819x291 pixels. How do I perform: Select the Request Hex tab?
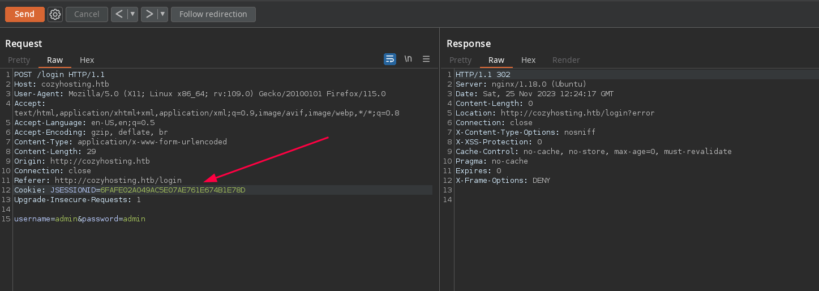[87, 60]
